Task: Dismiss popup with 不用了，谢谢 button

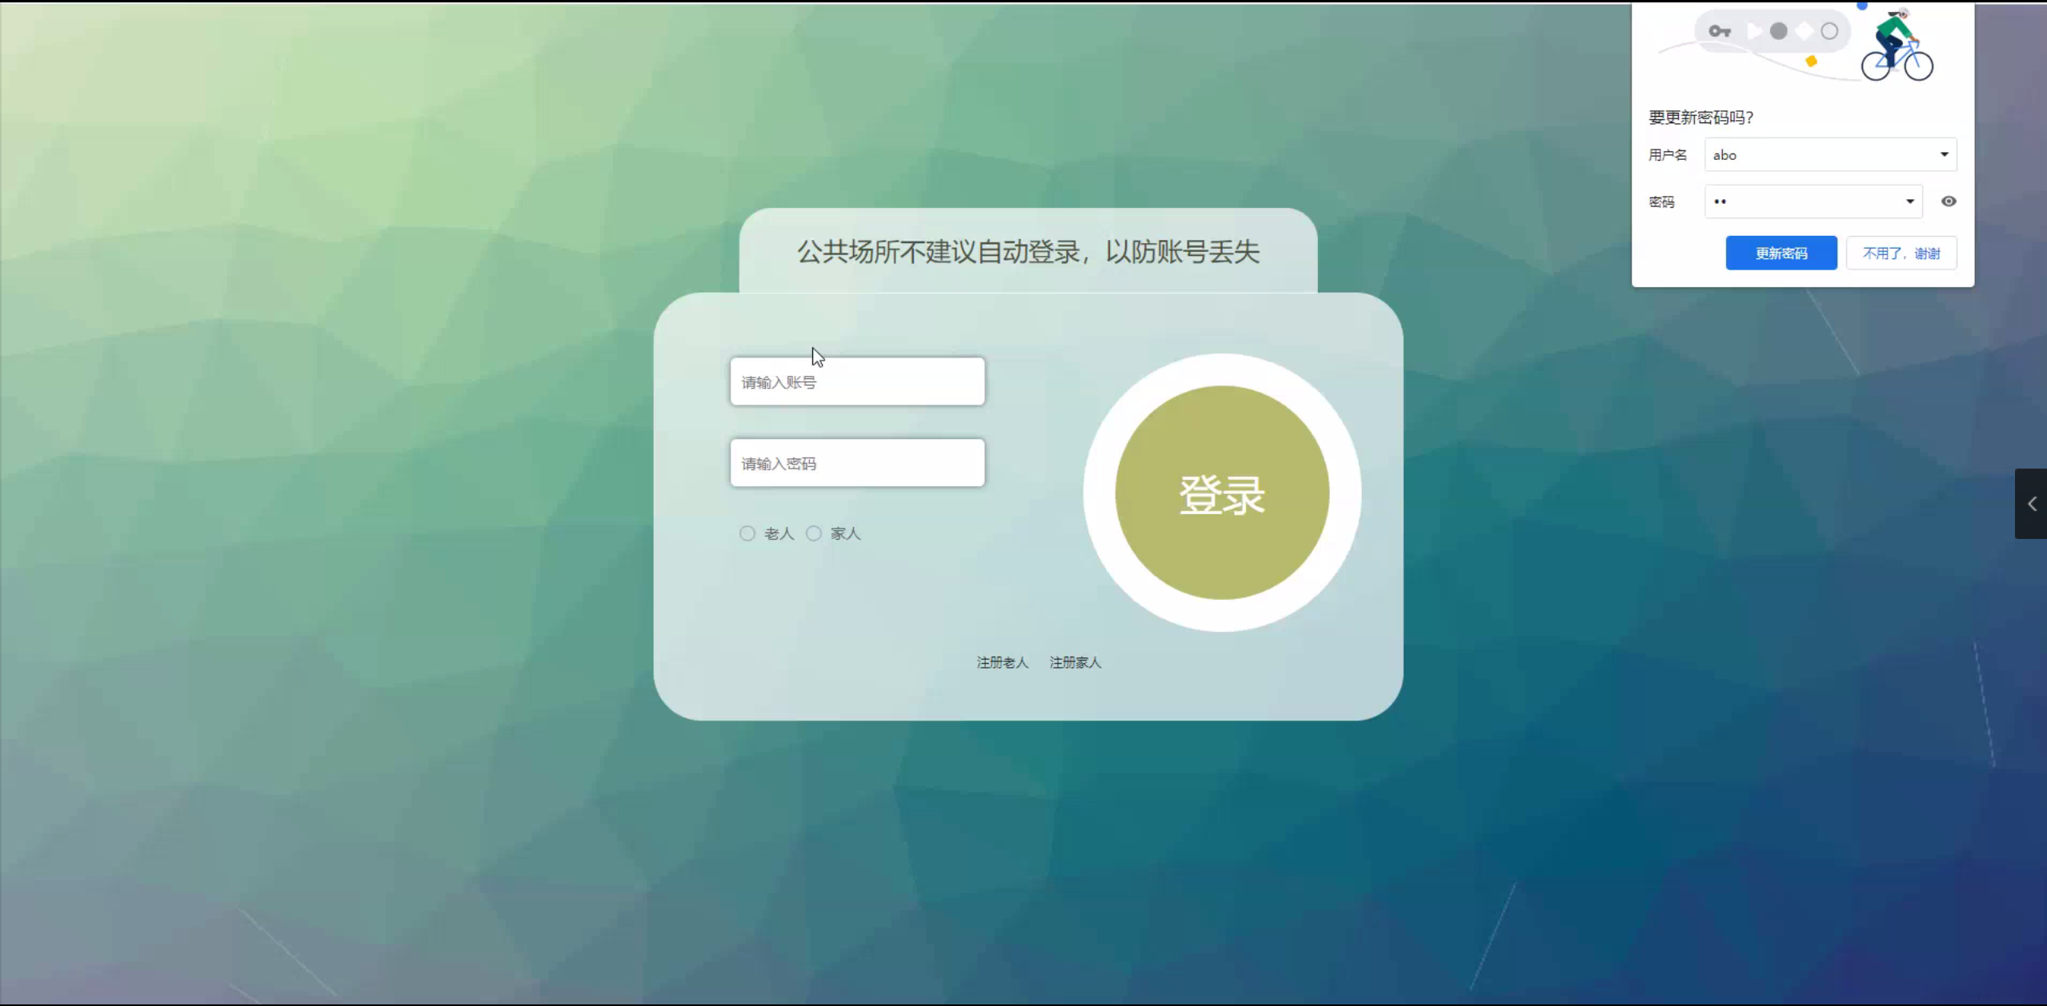Action: point(1901,253)
